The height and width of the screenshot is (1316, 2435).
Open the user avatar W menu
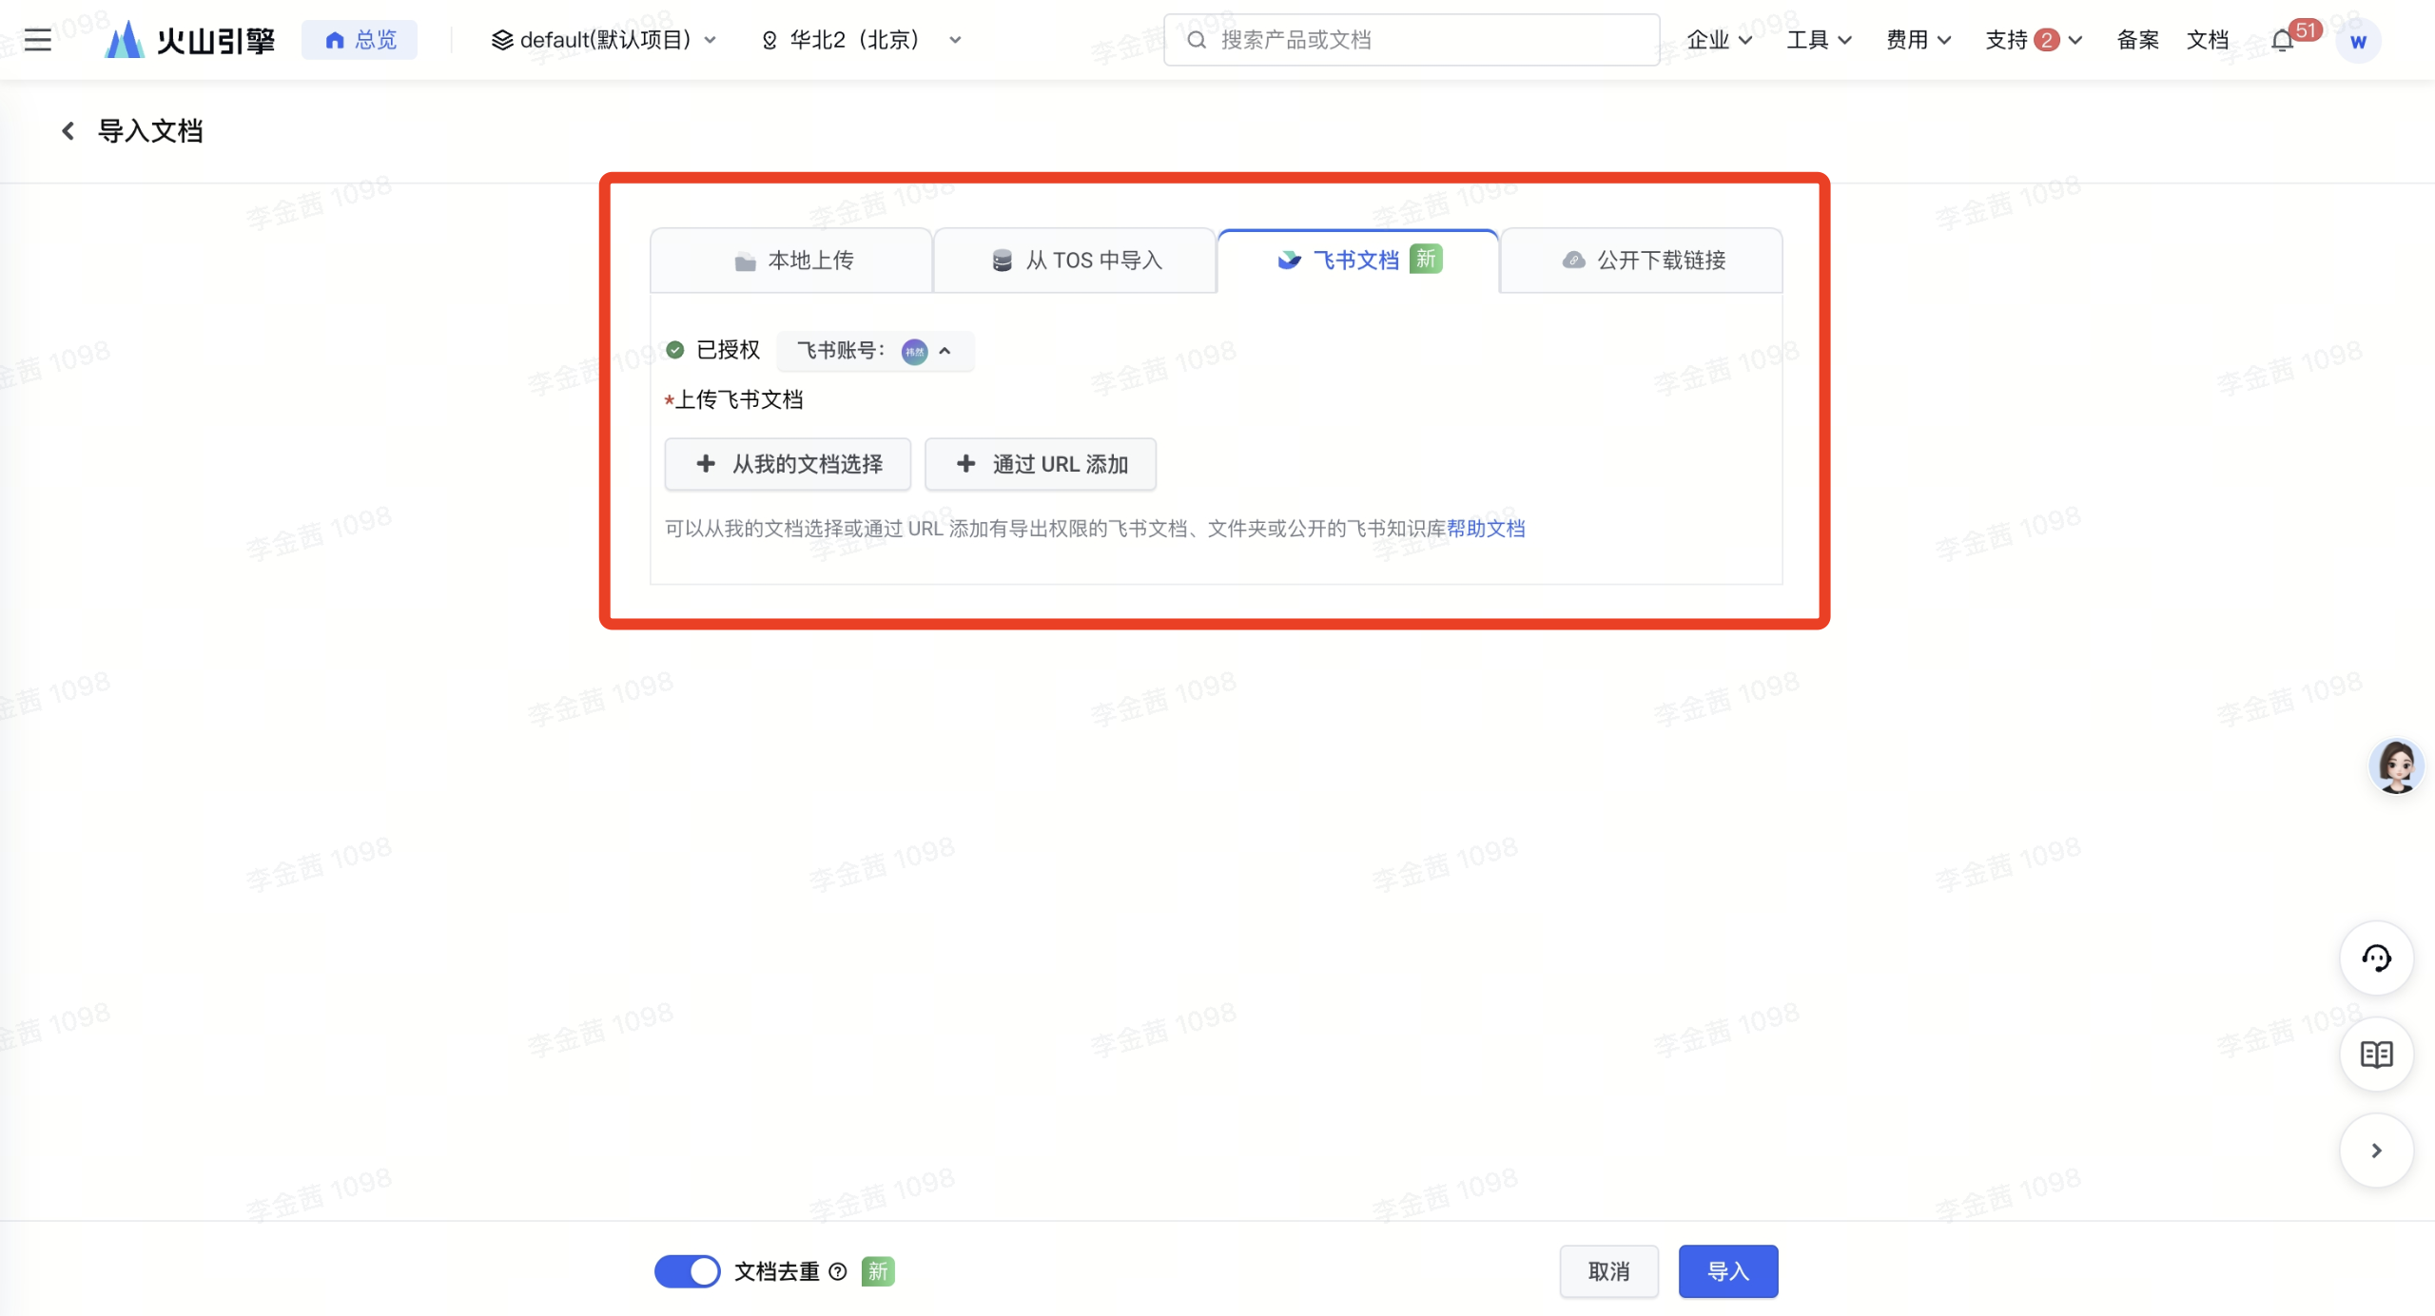(x=2358, y=41)
